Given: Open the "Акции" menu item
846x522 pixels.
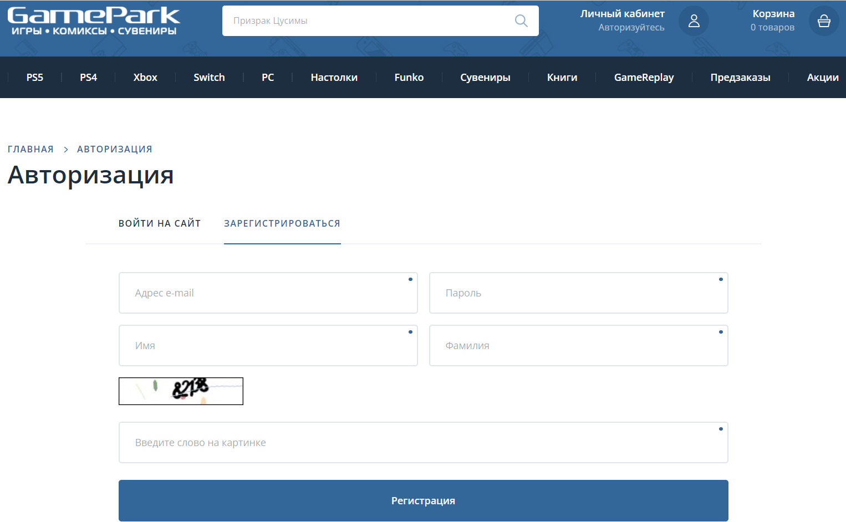Looking at the screenshot, I should point(823,78).
